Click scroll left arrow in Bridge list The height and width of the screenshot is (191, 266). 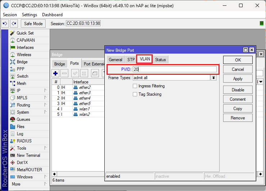pos(54,174)
